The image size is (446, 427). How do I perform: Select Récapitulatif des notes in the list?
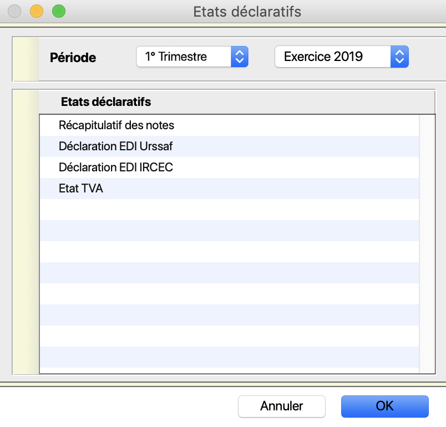tap(229, 125)
